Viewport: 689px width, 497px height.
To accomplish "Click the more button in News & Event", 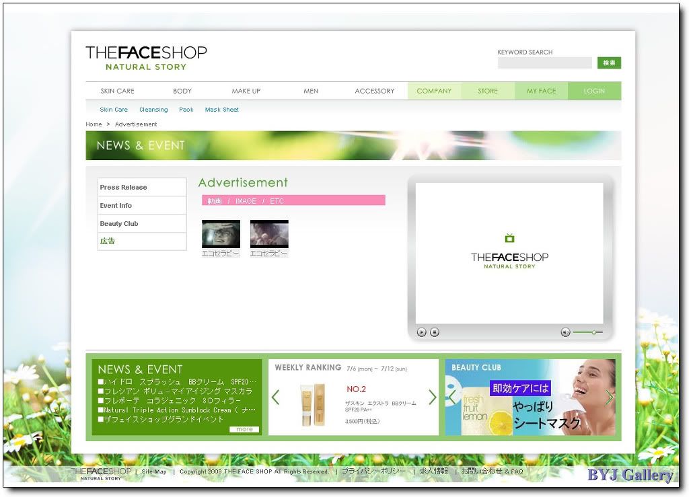I will click(244, 429).
